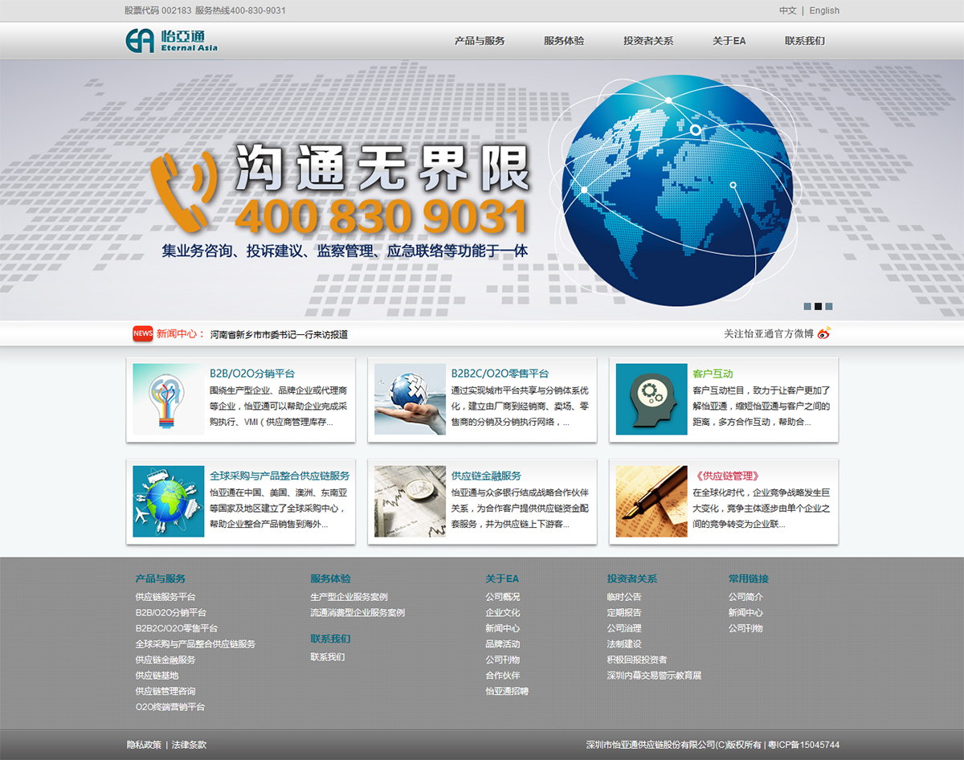The image size is (964, 760).
Task: Open the Weibo icon link
Action: tap(823, 333)
